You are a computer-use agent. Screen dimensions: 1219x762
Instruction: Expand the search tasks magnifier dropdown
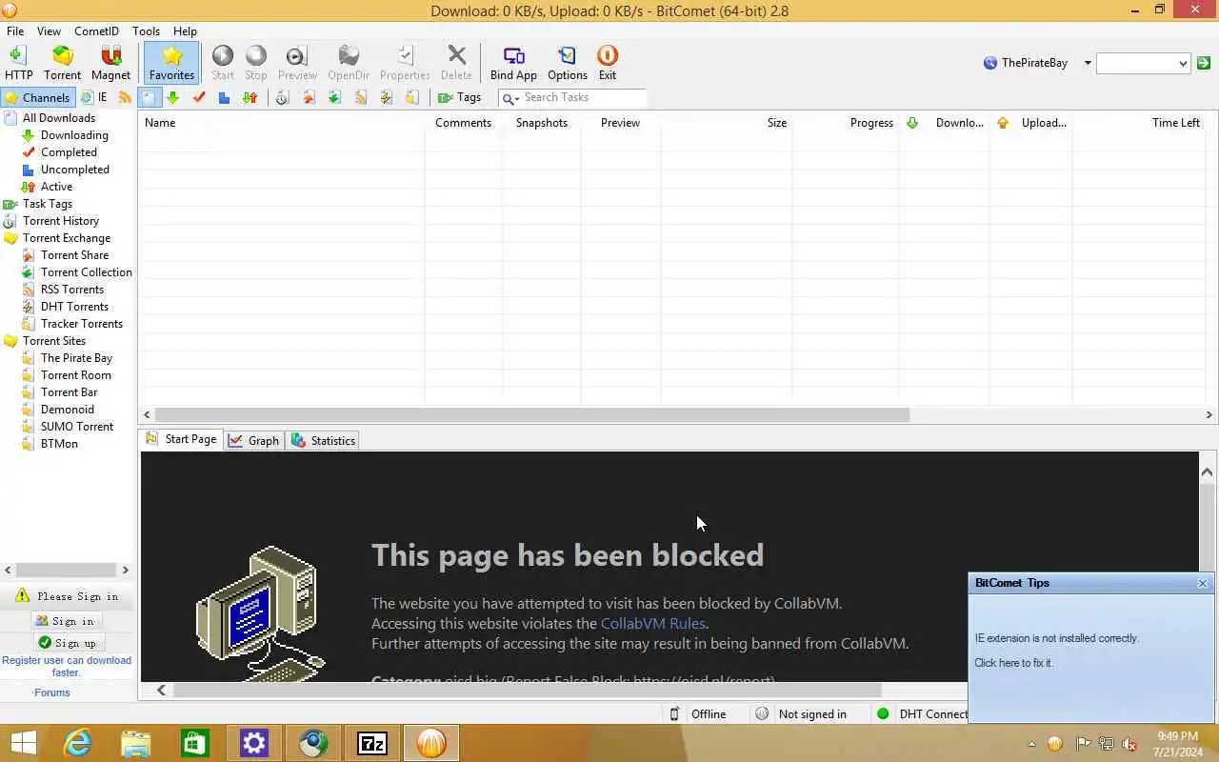tap(510, 98)
